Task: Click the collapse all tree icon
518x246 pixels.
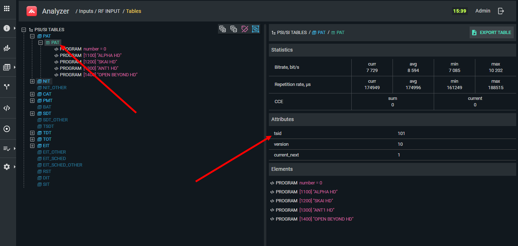Action: point(234,29)
